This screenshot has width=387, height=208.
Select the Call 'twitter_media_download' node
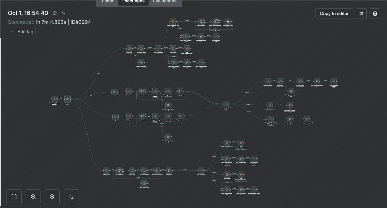tap(241, 175)
